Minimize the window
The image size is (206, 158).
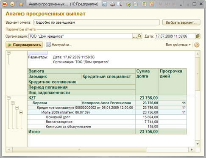(188, 5)
